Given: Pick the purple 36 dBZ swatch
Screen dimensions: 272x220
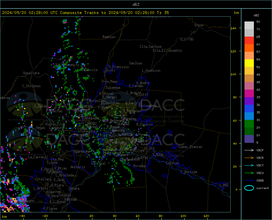Looking at the screenshot, I should pos(249,101).
